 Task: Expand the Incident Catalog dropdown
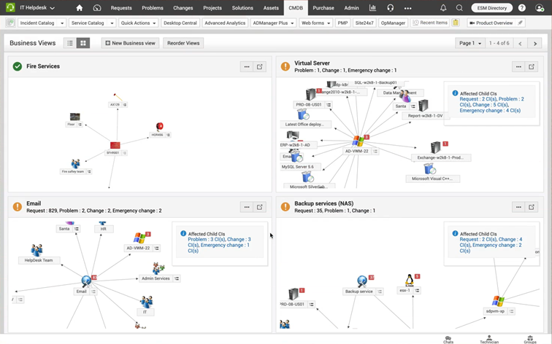[42, 23]
